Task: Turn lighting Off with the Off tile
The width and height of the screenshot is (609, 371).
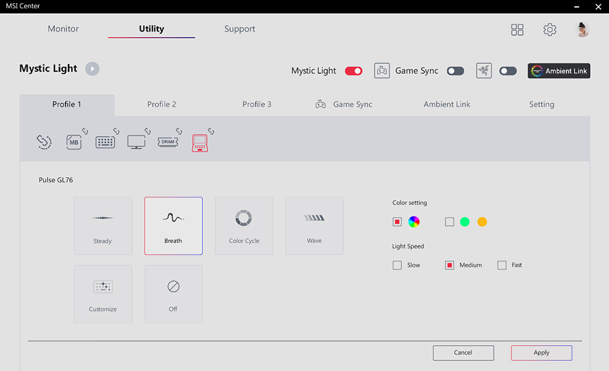Action: click(x=174, y=294)
